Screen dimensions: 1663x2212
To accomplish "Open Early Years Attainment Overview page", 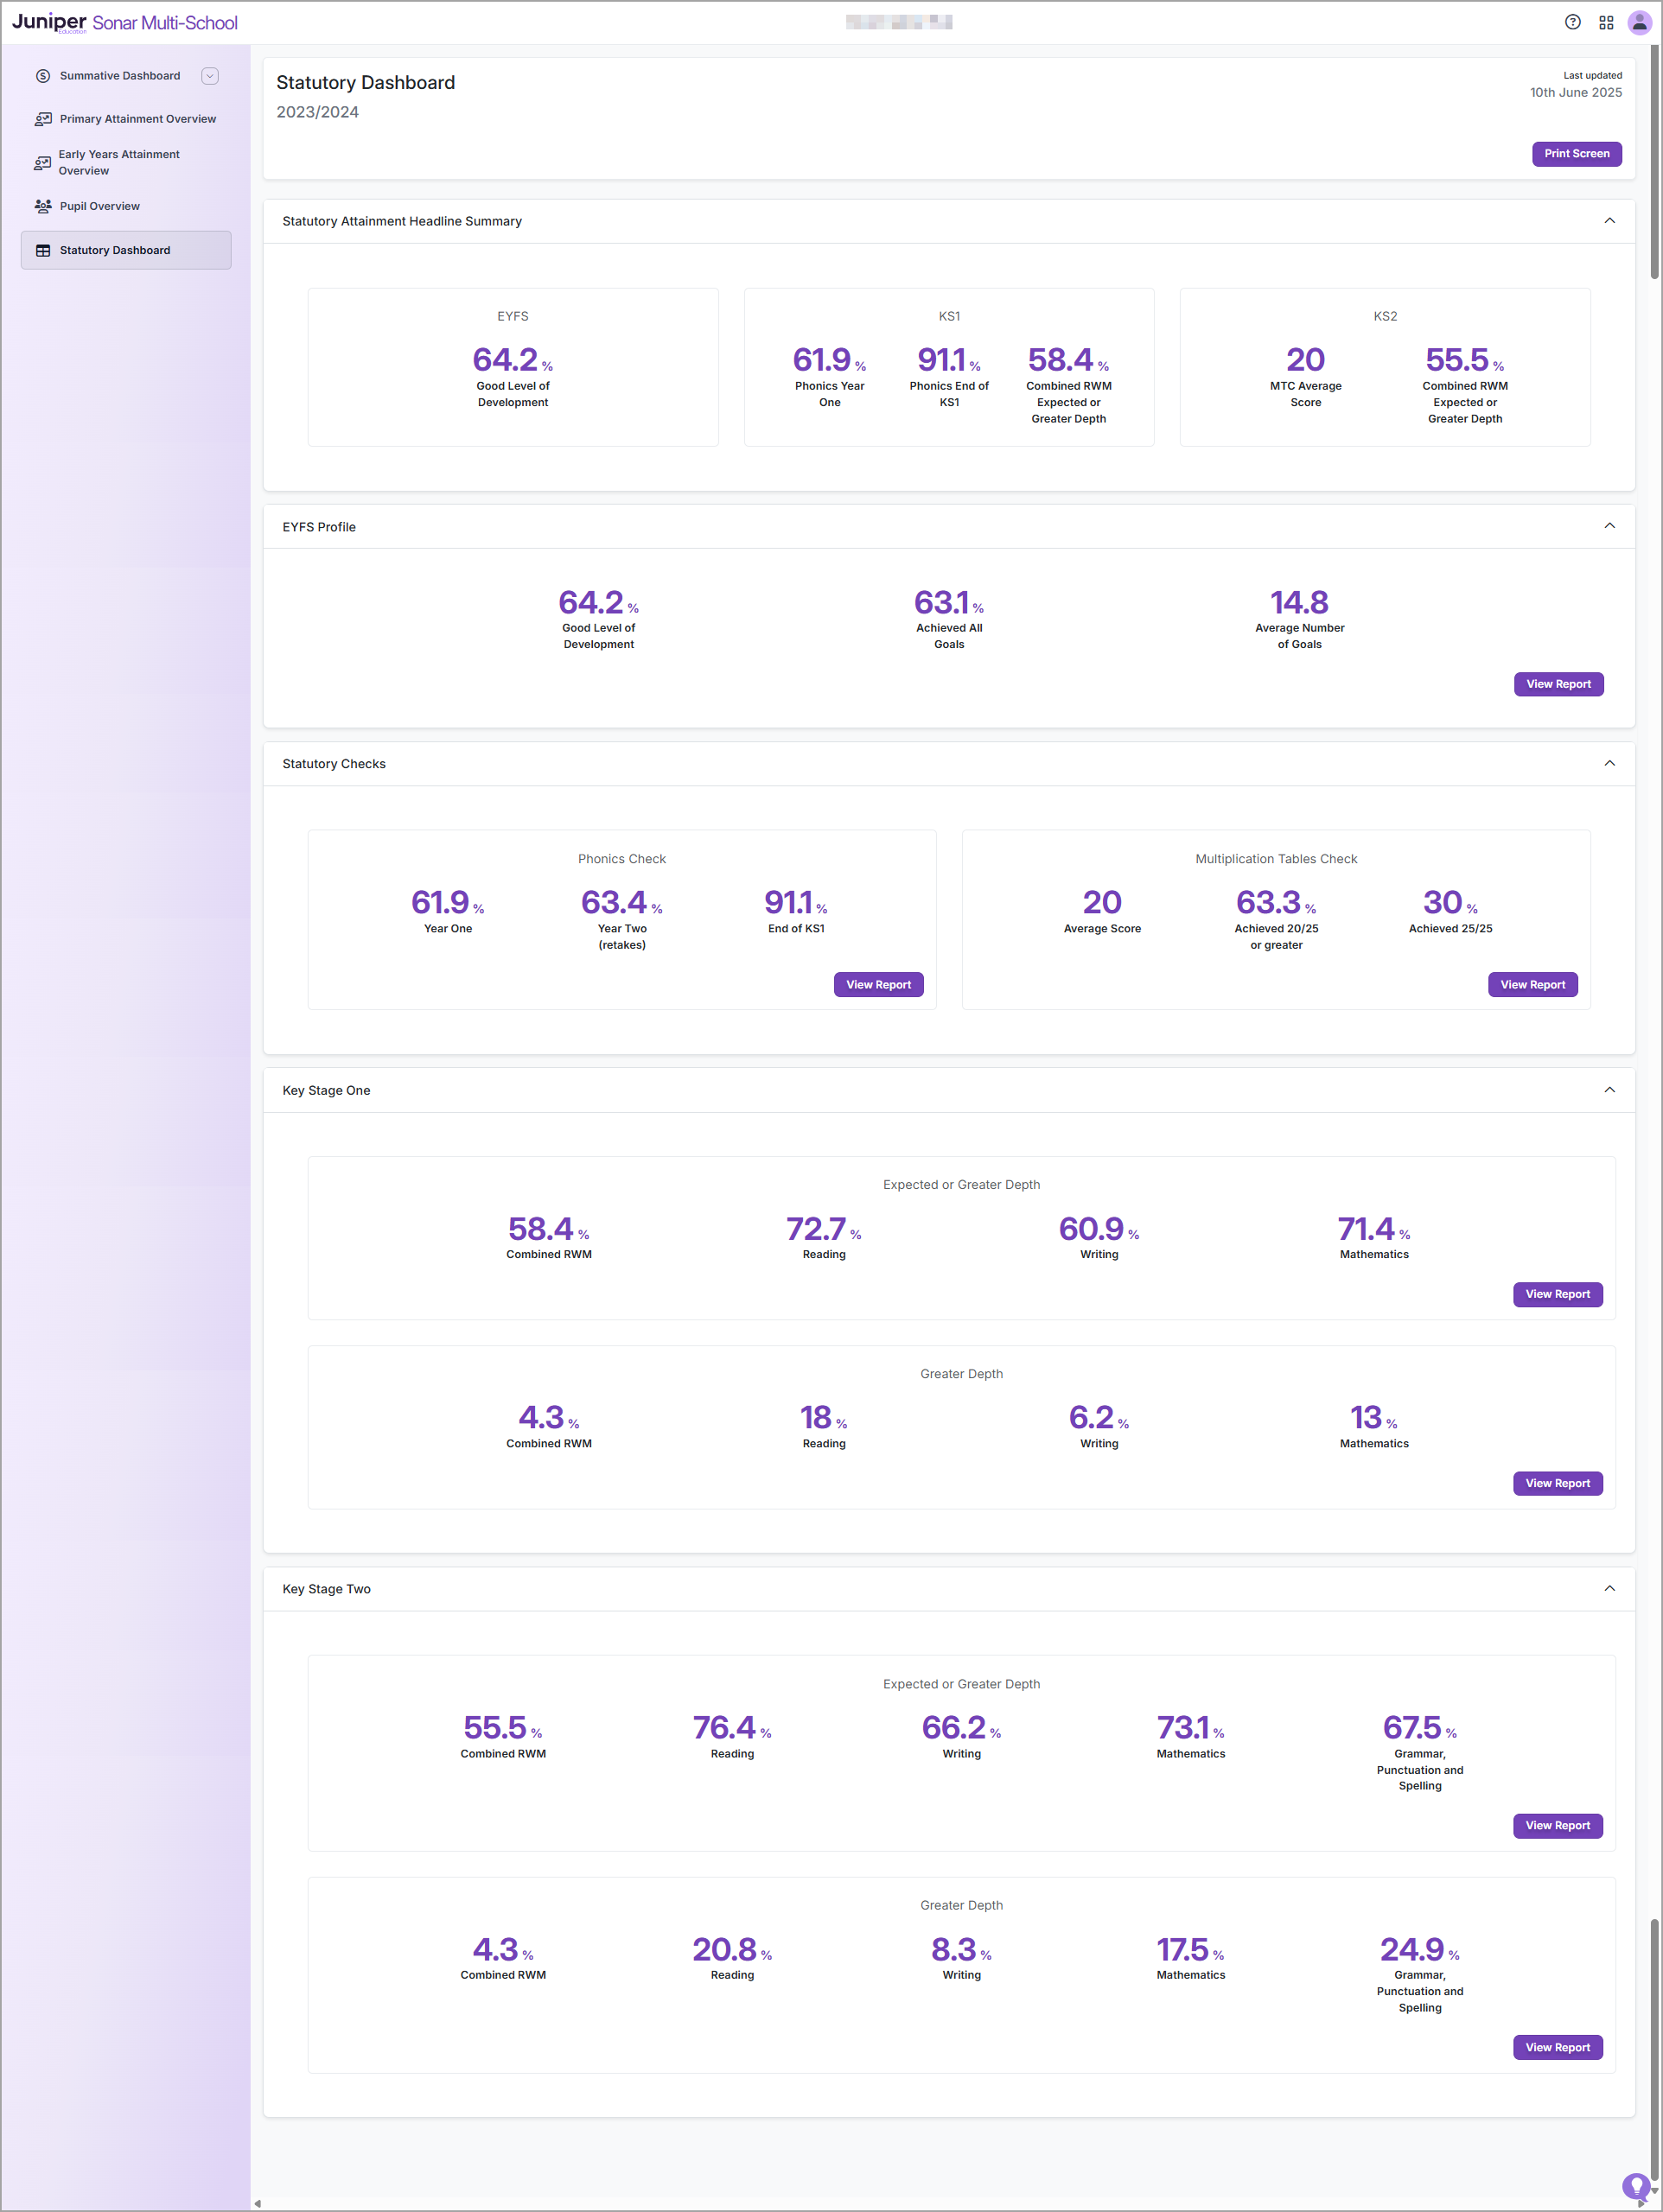I will tap(119, 162).
